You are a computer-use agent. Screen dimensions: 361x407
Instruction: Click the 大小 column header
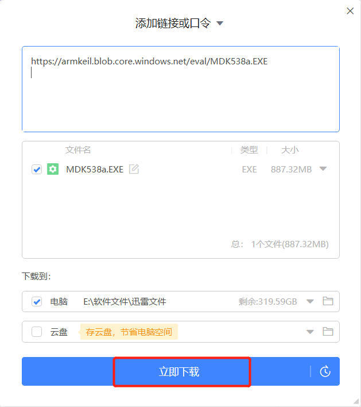290,150
